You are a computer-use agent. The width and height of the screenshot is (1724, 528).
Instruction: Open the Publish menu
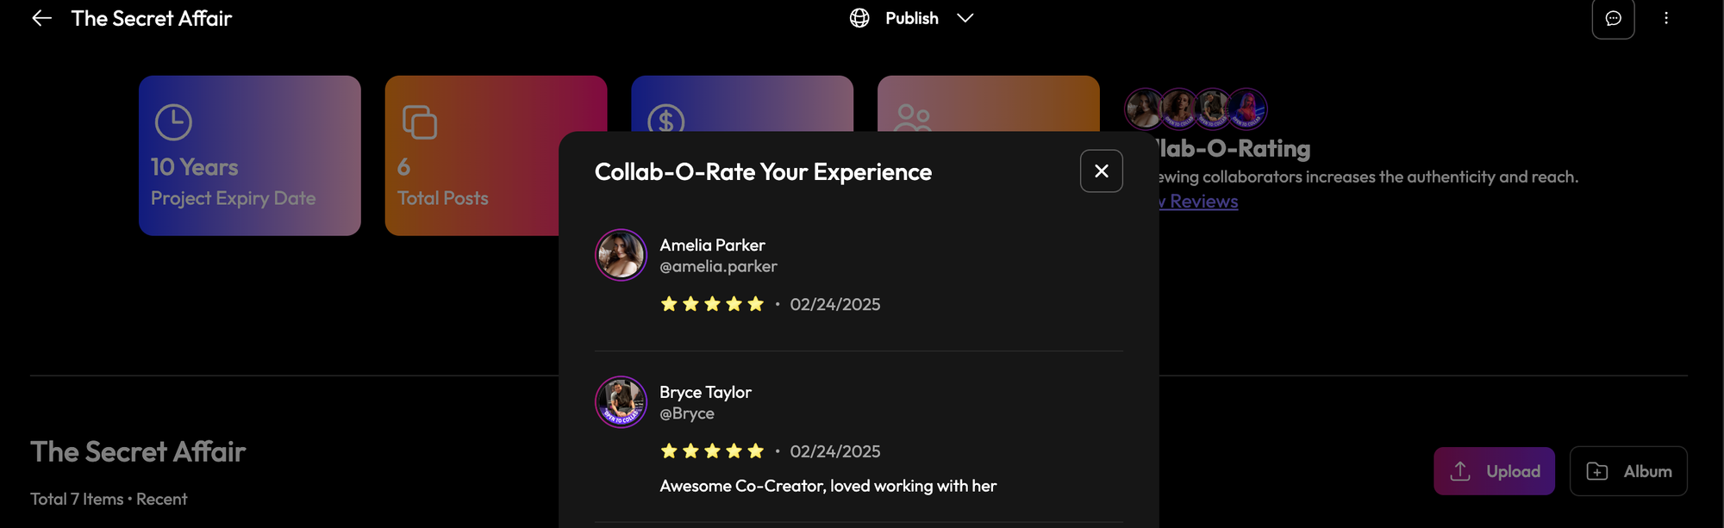[x=911, y=18]
